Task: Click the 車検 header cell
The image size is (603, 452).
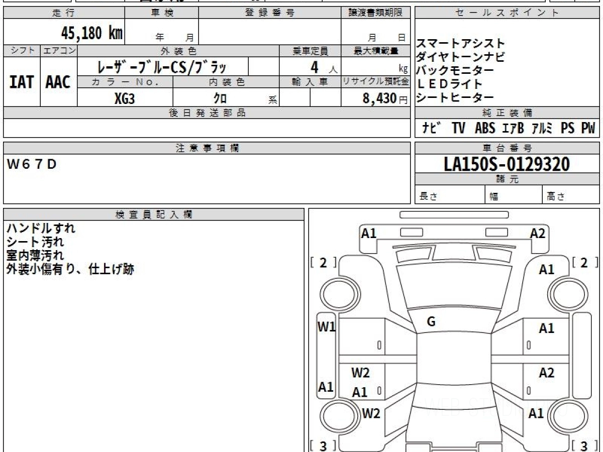Action: [162, 13]
